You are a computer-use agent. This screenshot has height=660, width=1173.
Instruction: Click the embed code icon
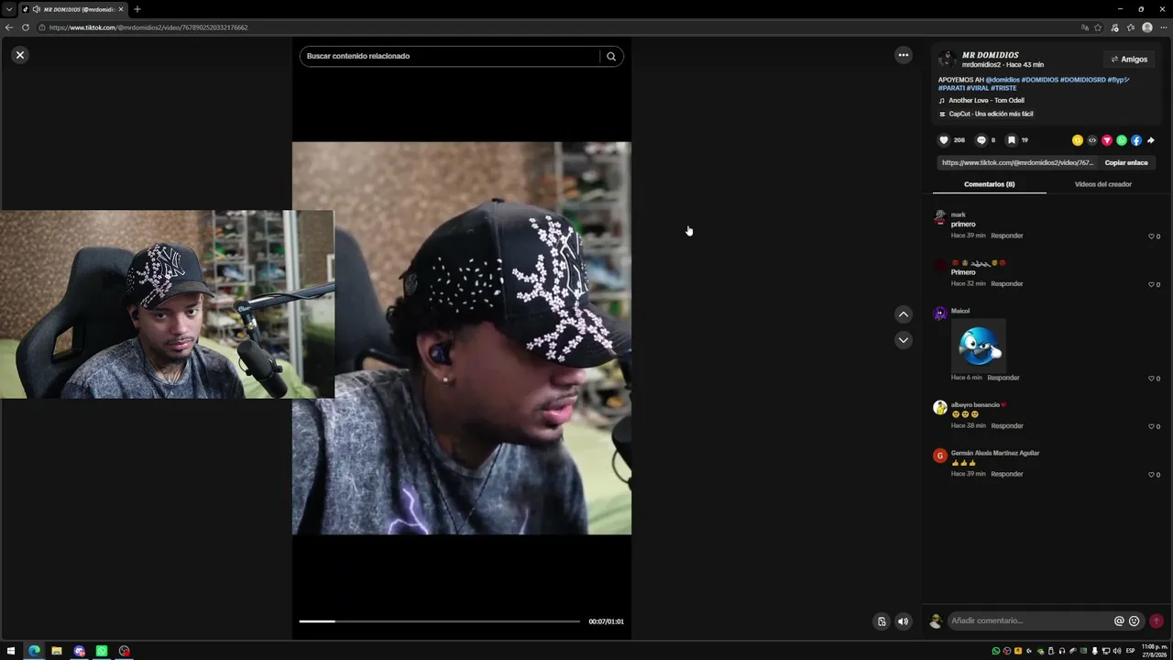(x=1092, y=140)
